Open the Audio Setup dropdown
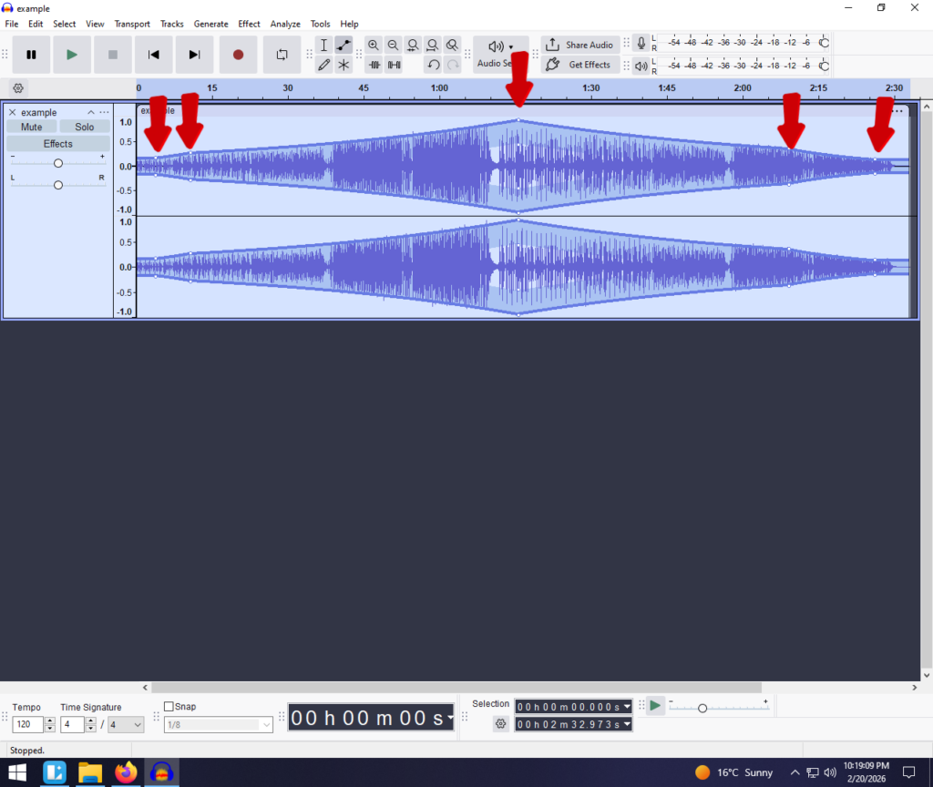 tap(500, 54)
